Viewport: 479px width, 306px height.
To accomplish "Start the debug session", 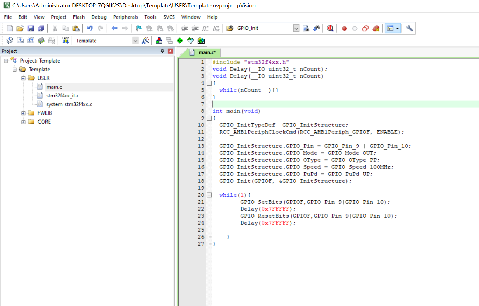I will [x=330, y=28].
